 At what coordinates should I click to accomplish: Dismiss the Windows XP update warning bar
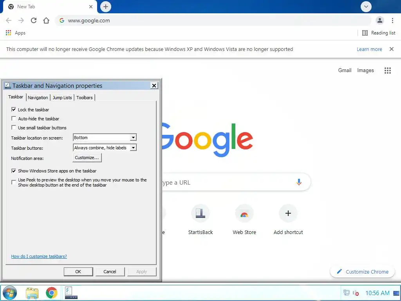(392, 49)
